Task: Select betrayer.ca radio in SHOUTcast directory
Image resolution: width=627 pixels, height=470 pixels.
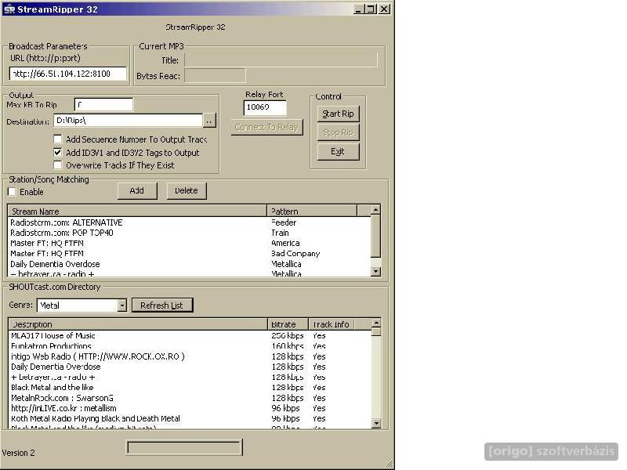Action: coord(190,378)
